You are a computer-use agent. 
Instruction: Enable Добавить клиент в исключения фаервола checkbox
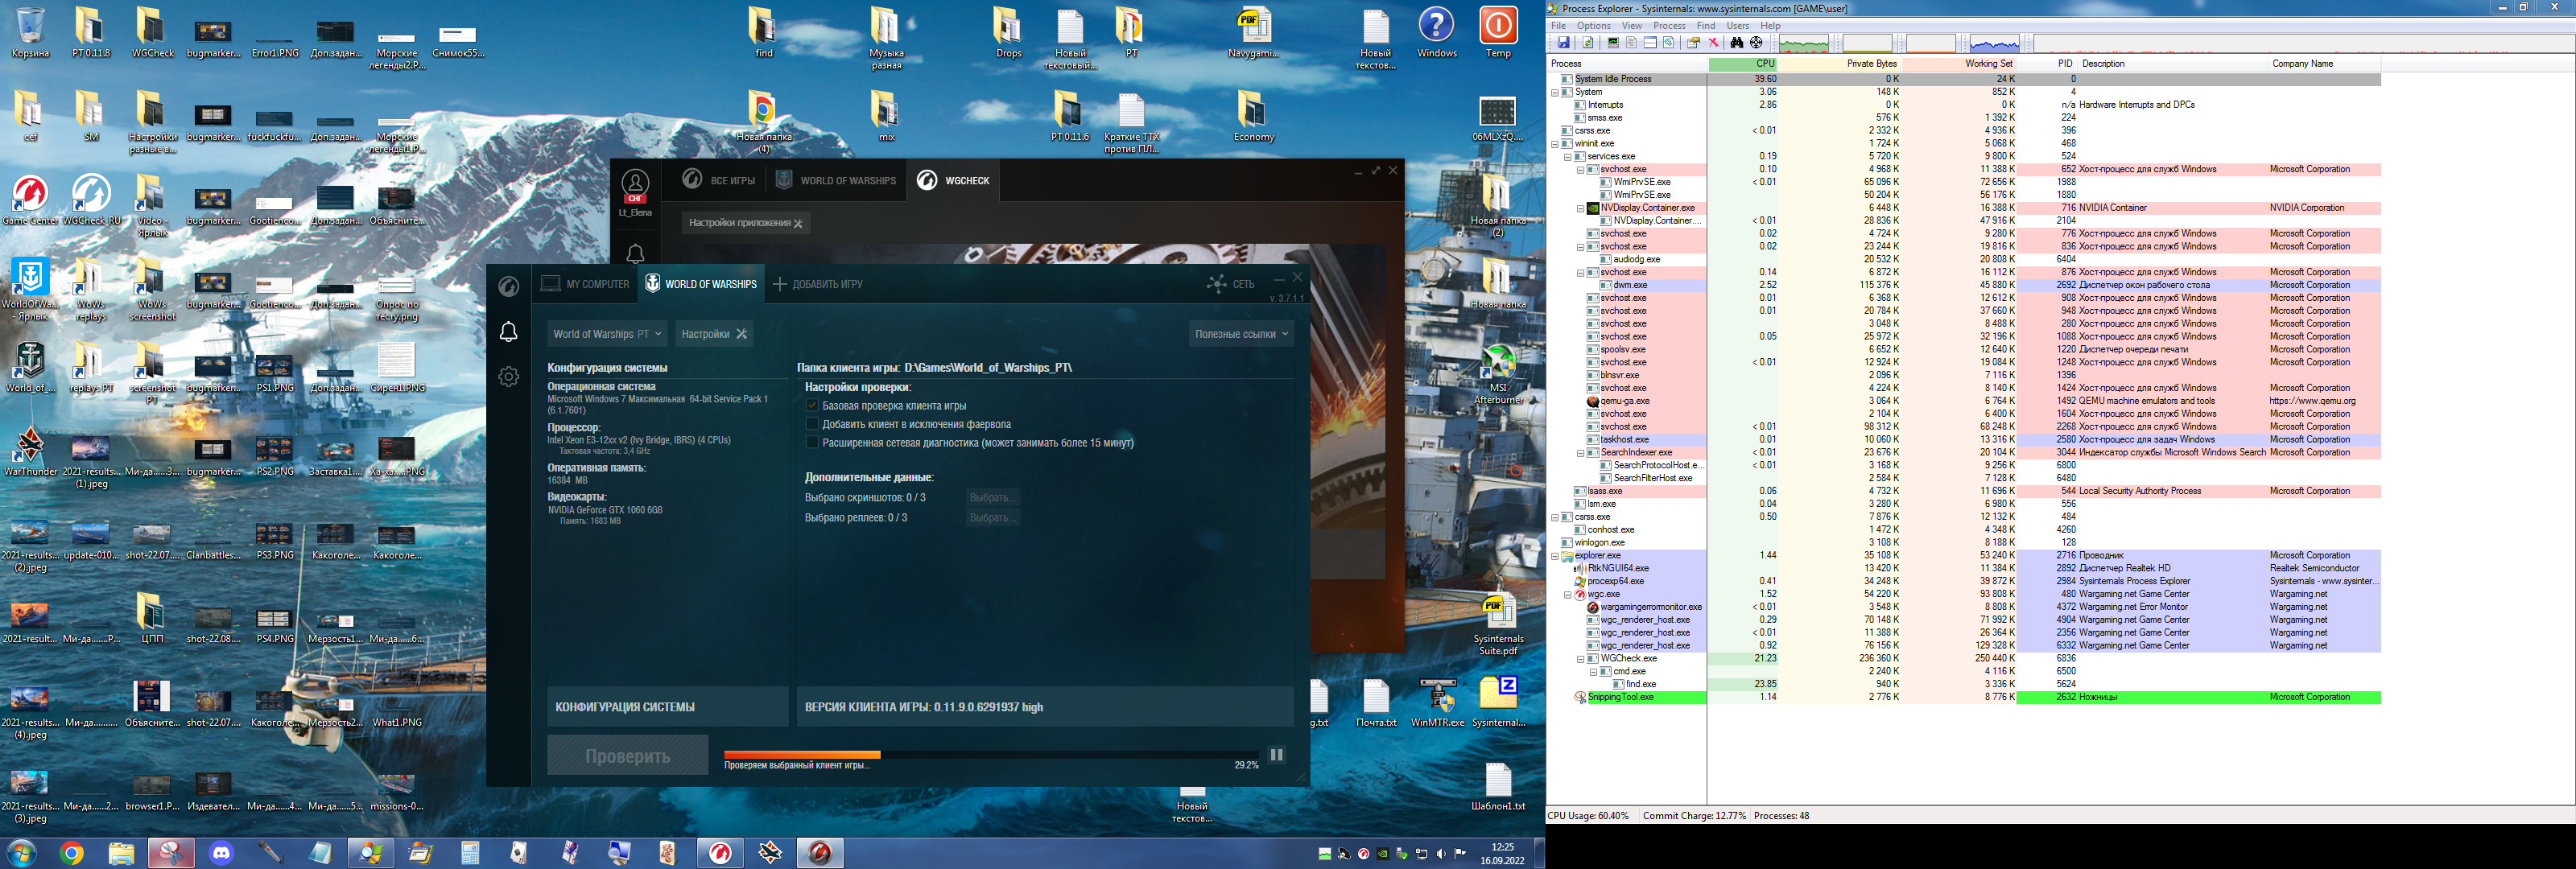[x=812, y=424]
